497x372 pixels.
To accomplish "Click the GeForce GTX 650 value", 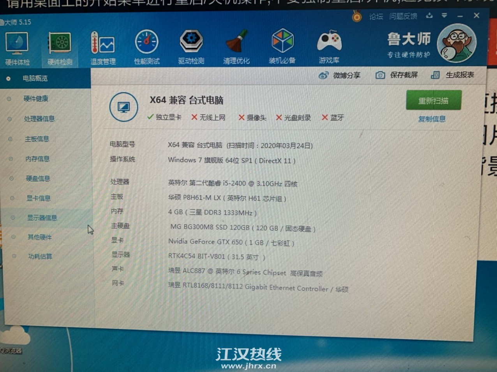I will pyautogui.click(x=231, y=242).
